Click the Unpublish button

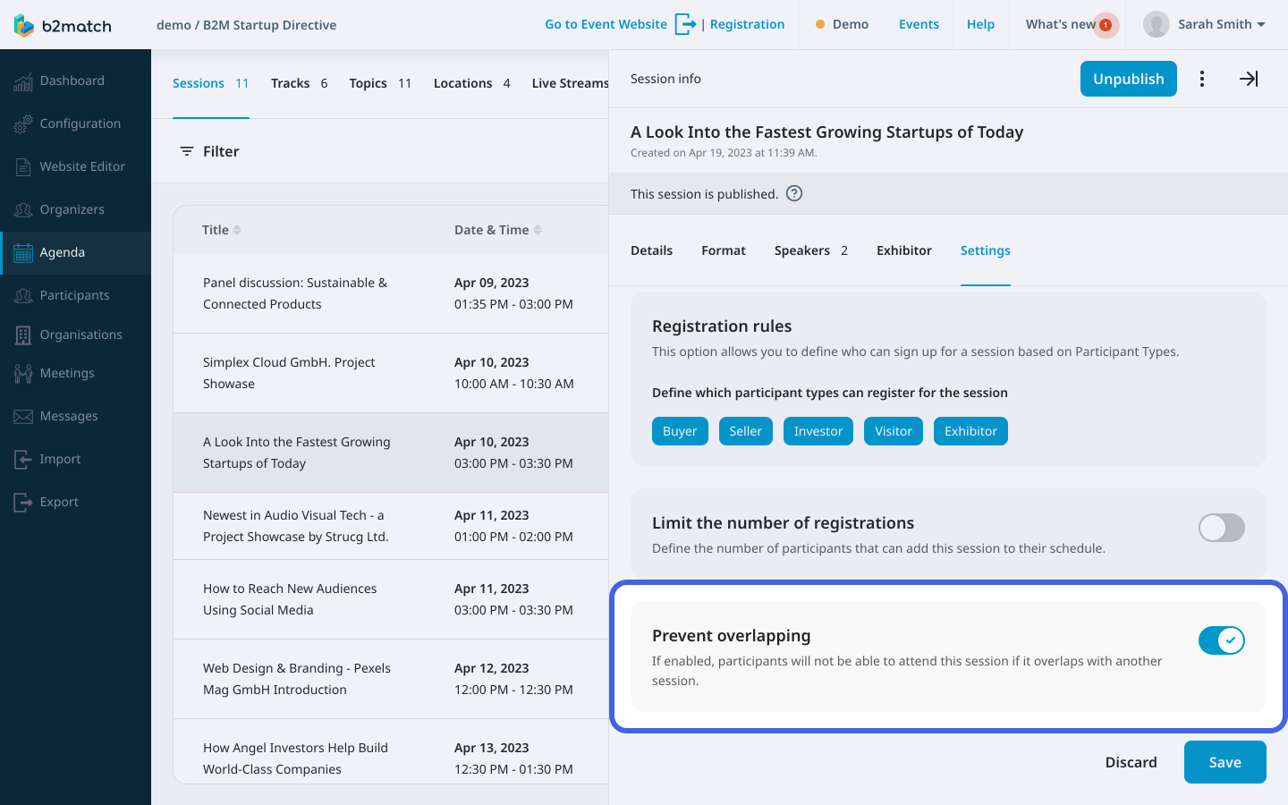click(x=1128, y=79)
